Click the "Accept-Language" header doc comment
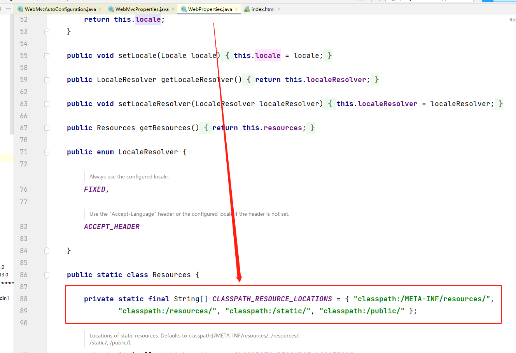The image size is (516, 353). 189,214
